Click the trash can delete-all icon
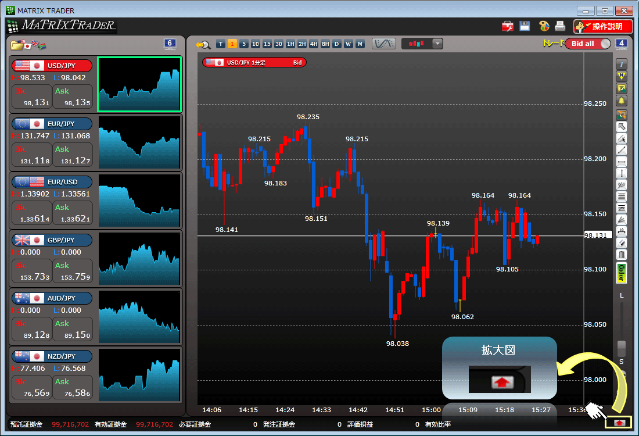The image size is (639, 436). 622,255
